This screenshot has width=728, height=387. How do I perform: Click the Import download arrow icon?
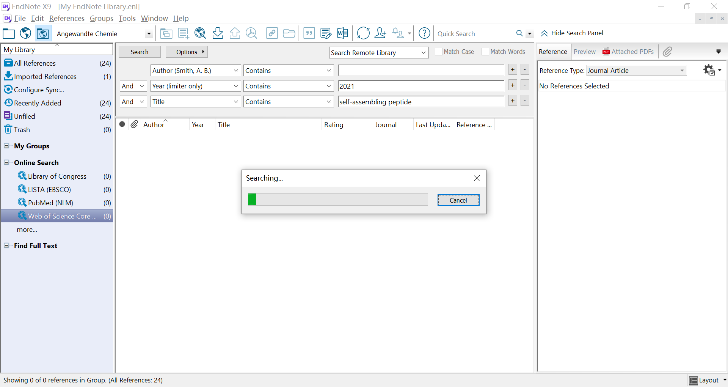coord(218,33)
